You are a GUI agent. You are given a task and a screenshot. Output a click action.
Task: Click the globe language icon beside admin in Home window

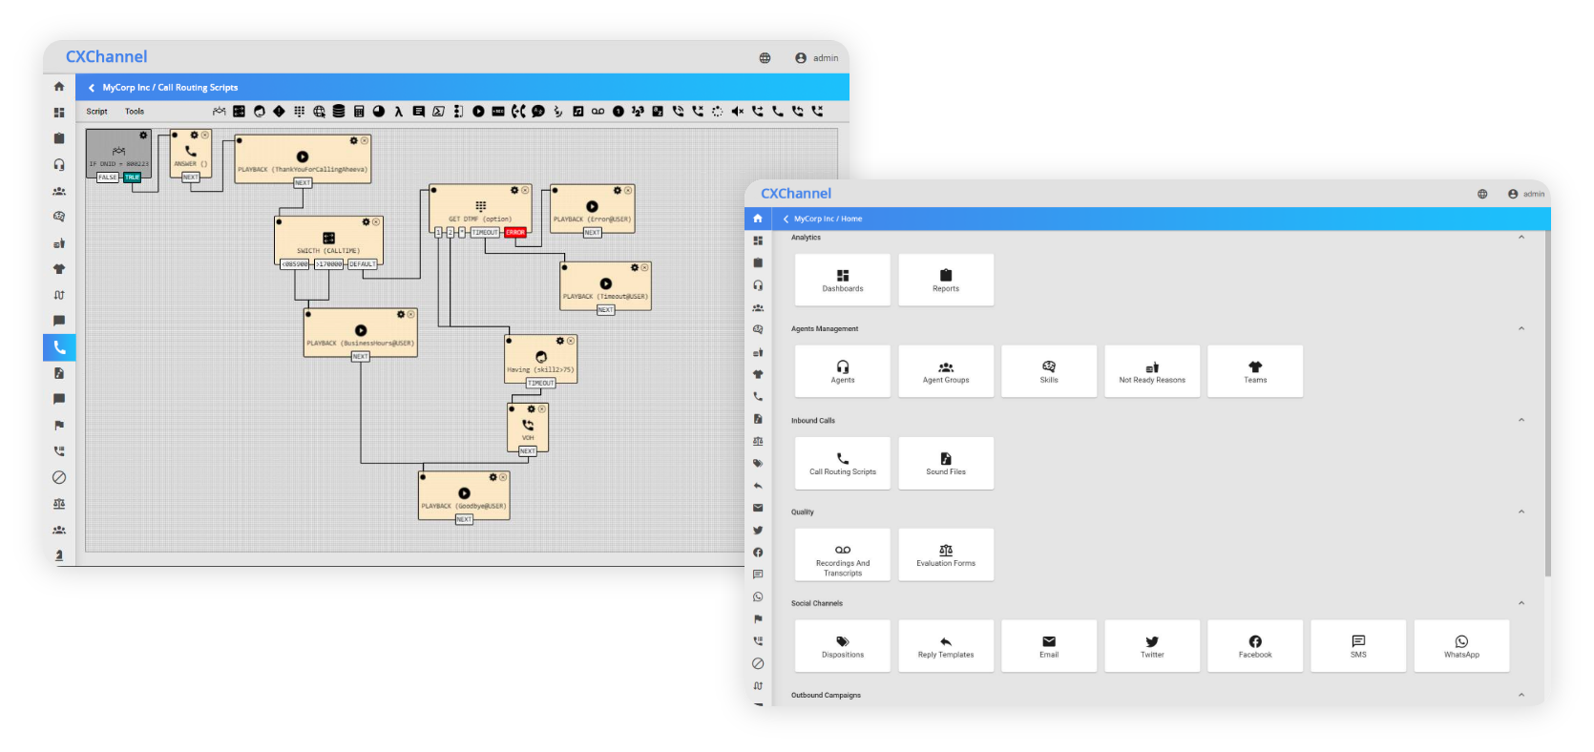click(1482, 194)
